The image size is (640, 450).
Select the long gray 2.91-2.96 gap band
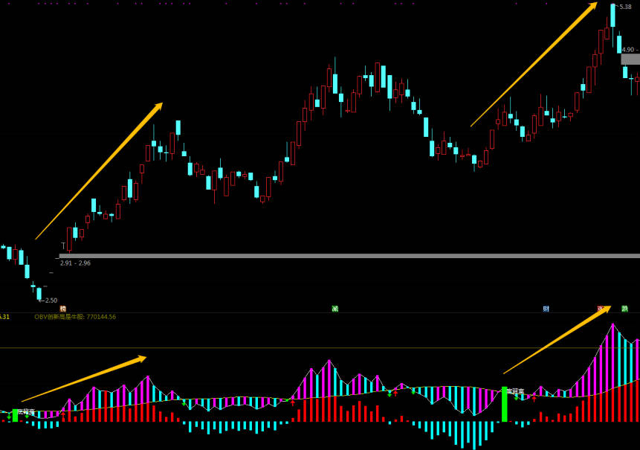click(349, 256)
